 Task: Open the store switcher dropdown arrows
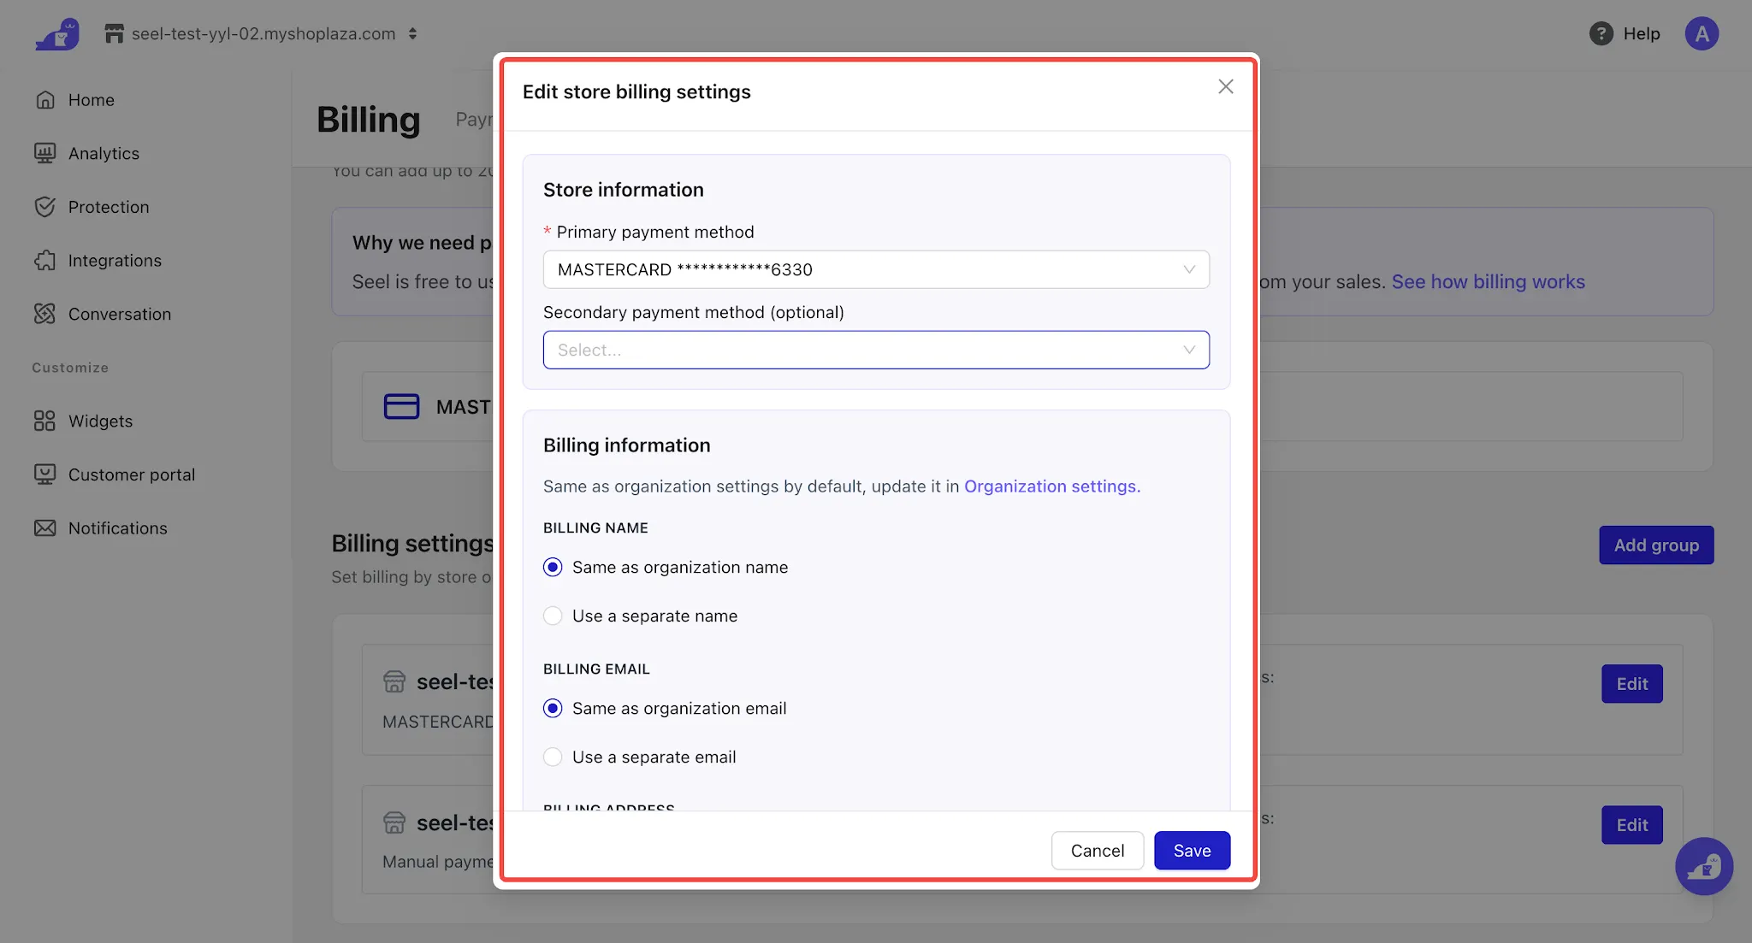412,33
